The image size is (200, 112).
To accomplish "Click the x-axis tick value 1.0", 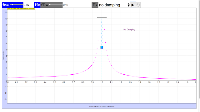I will (x=102, y=82).
